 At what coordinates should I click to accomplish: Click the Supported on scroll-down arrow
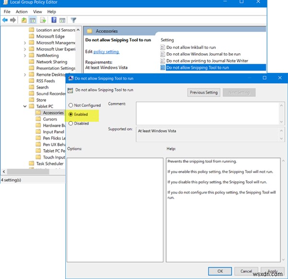click(x=281, y=139)
